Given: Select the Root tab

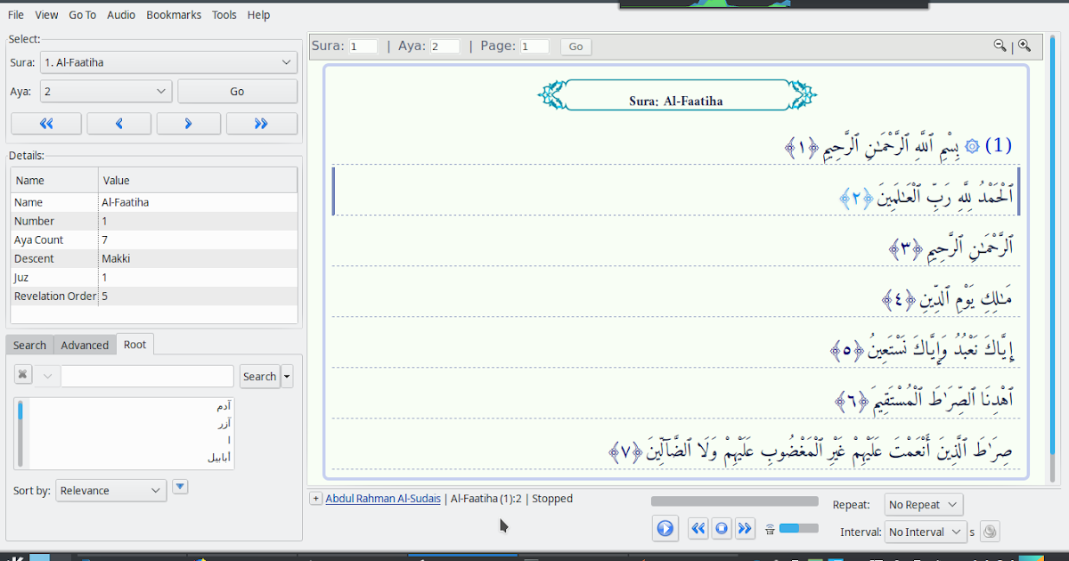Looking at the screenshot, I should 135,344.
